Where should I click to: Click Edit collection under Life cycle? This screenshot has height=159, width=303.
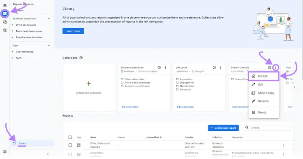pyautogui.click(x=185, y=107)
